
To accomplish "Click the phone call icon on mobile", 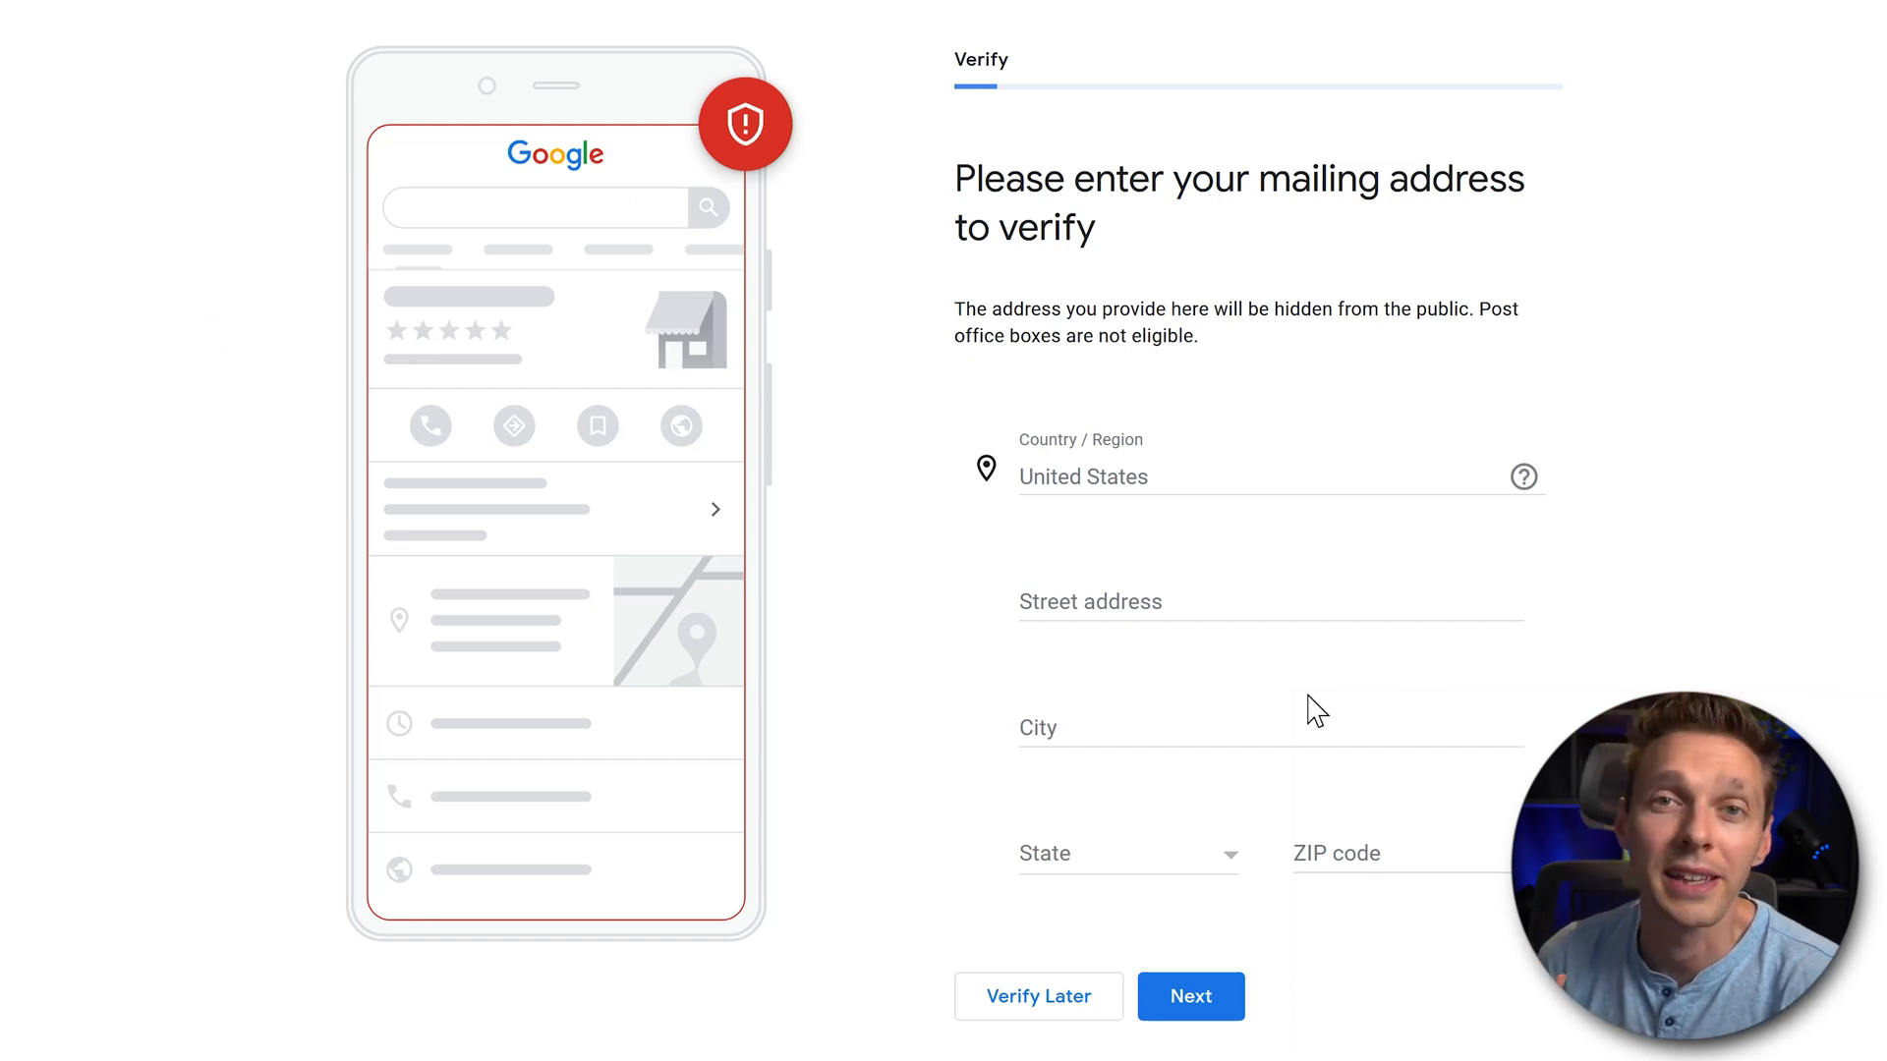I will (430, 426).
